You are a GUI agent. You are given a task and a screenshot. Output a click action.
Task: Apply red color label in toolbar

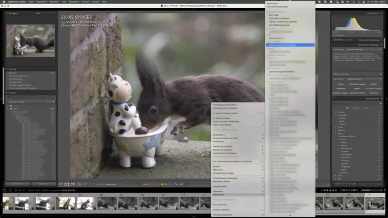[x=159, y=184]
